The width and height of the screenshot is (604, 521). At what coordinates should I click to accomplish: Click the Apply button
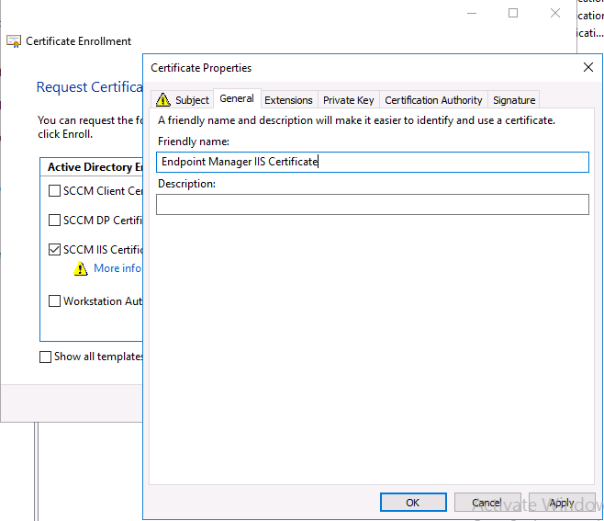pyautogui.click(x=562, y=502)
